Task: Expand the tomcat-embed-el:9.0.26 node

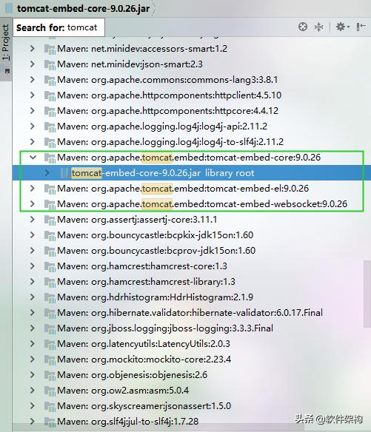Action: [x=33, y=189]
